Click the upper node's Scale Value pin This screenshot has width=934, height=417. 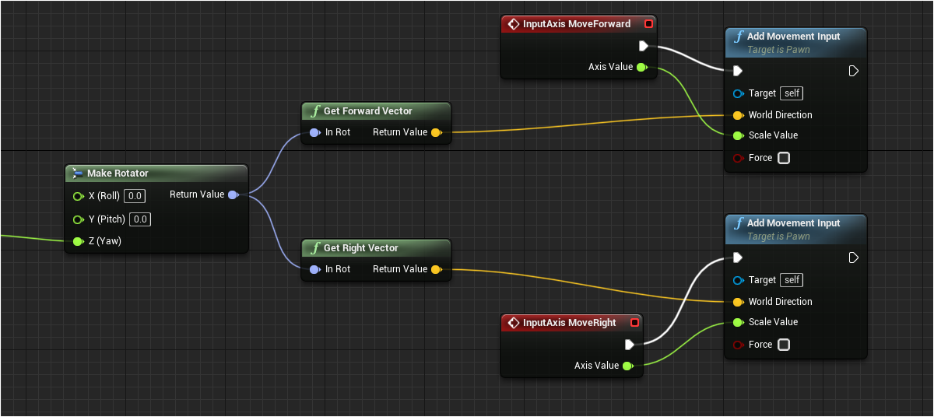[738, 135]
